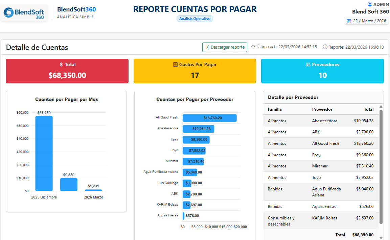Select the Análisis Operativo badge

[195, 19]
